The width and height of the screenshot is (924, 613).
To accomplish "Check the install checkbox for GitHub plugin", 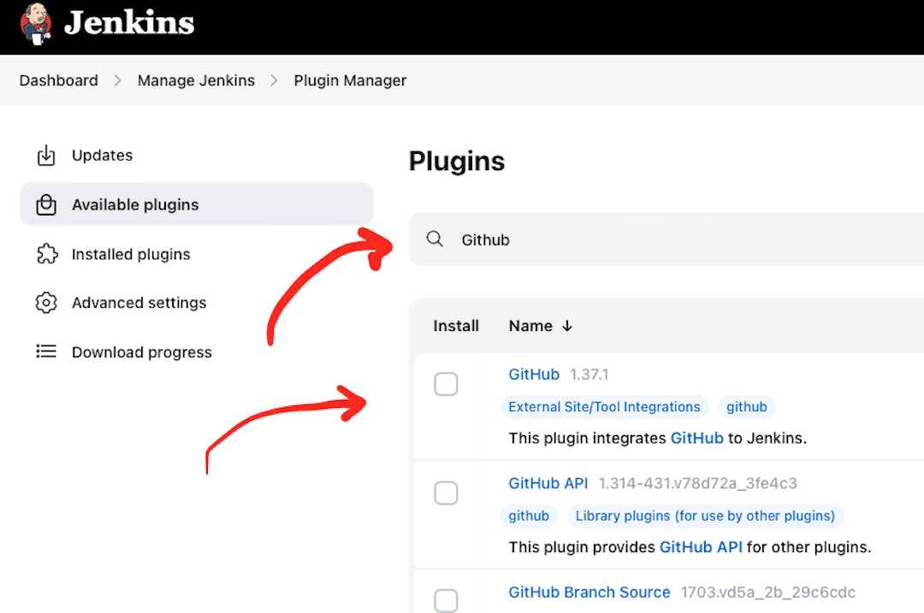I will (x=446, y=384).
